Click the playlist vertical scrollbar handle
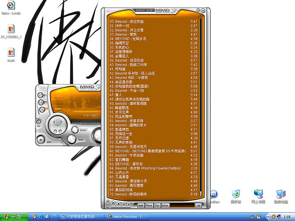 (201, 193)
